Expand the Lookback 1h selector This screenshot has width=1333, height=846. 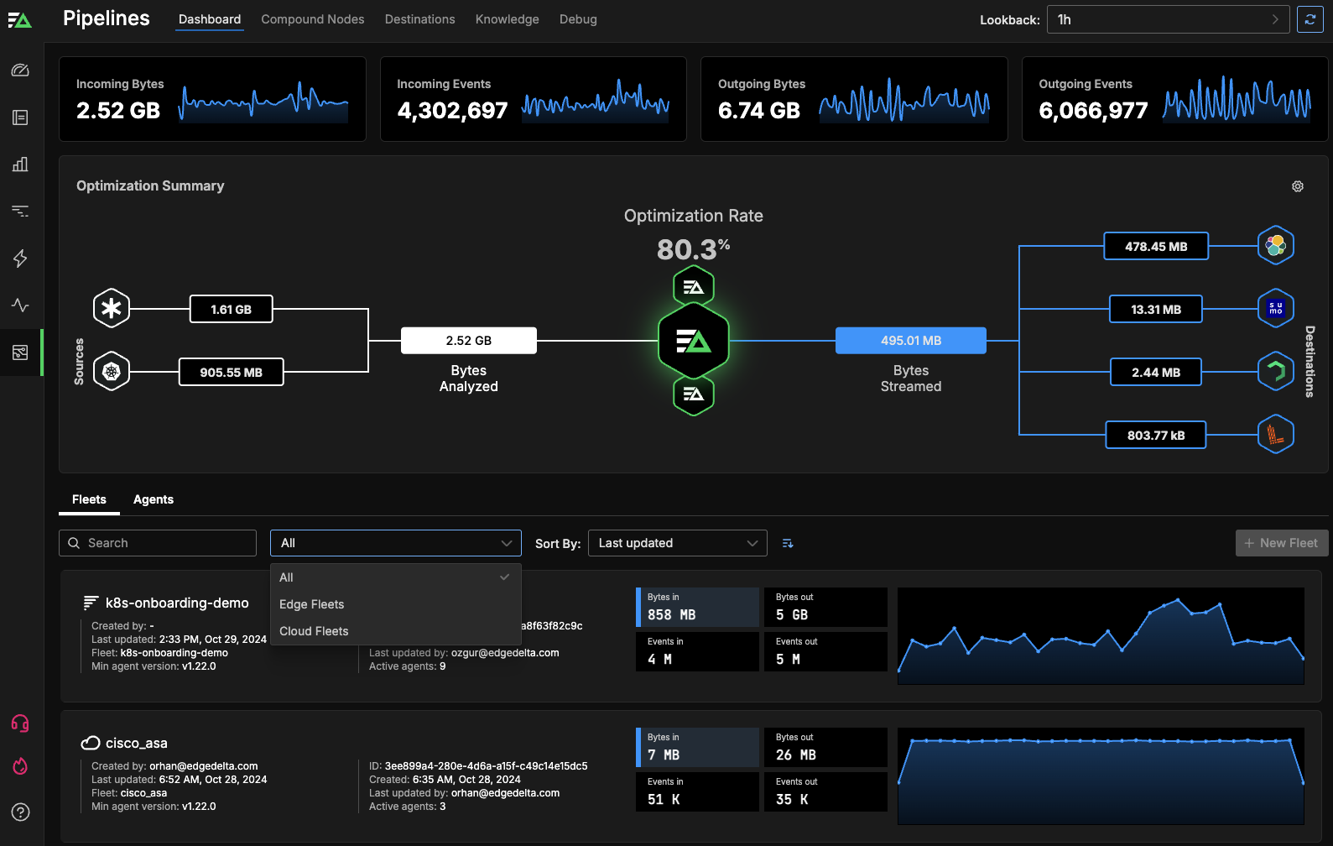pos(1168,19)
